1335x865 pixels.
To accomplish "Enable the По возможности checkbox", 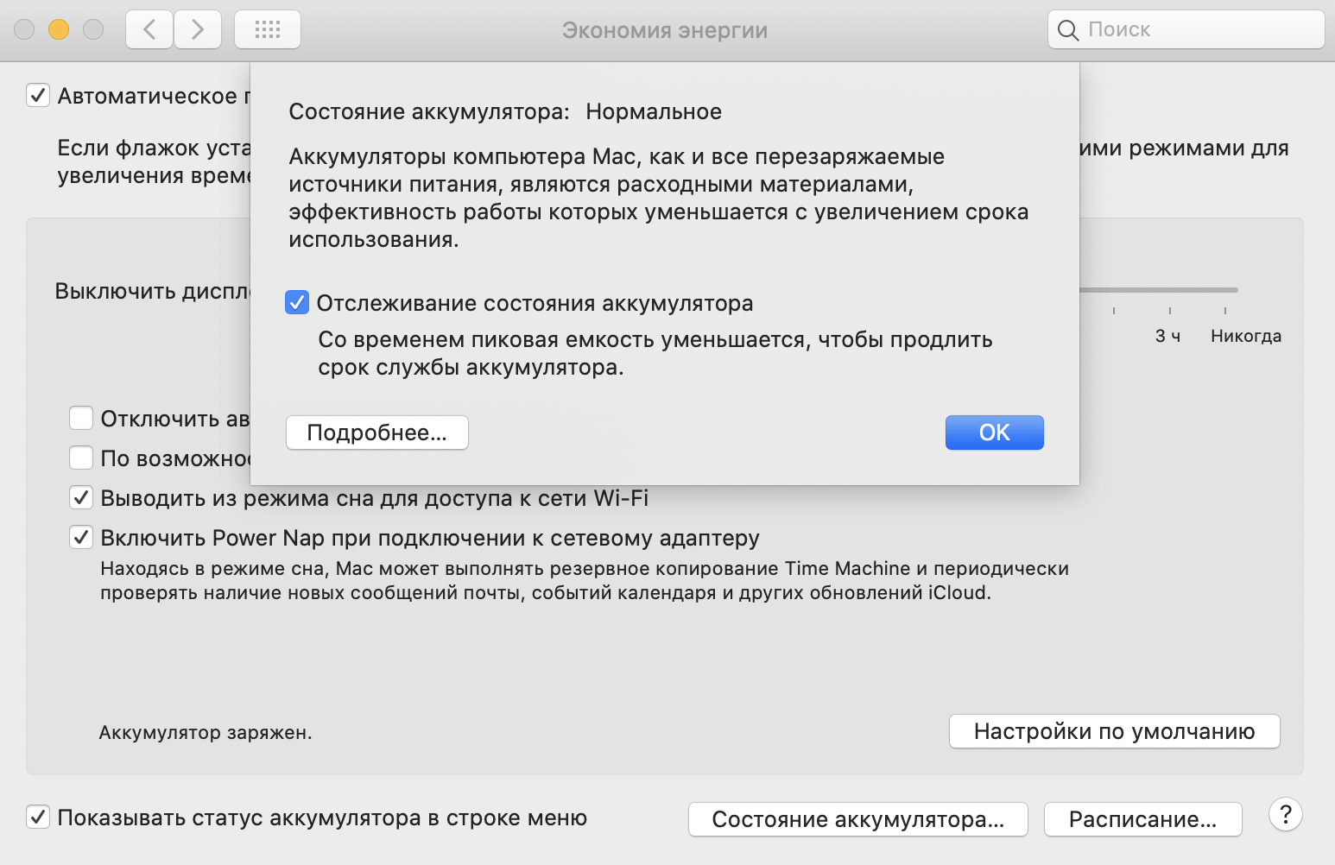I will tap(81, 458).
